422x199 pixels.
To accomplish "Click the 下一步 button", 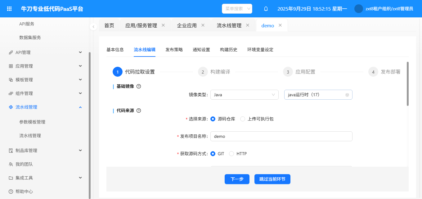I will pos(237,179).
